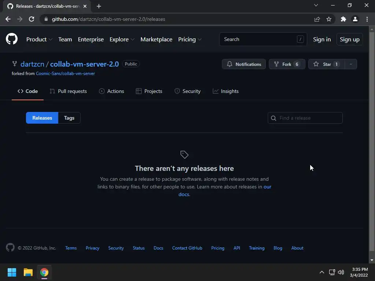Reload the page with refresh icon

(x=31, y=19)
